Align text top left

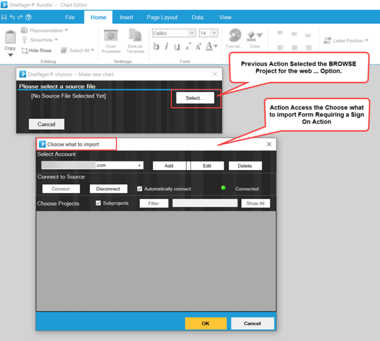click(x=280, y=33)
